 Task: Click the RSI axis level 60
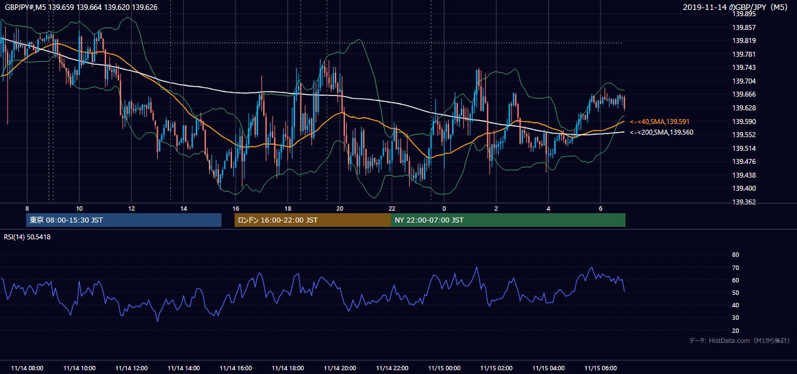tap(735, 280)
